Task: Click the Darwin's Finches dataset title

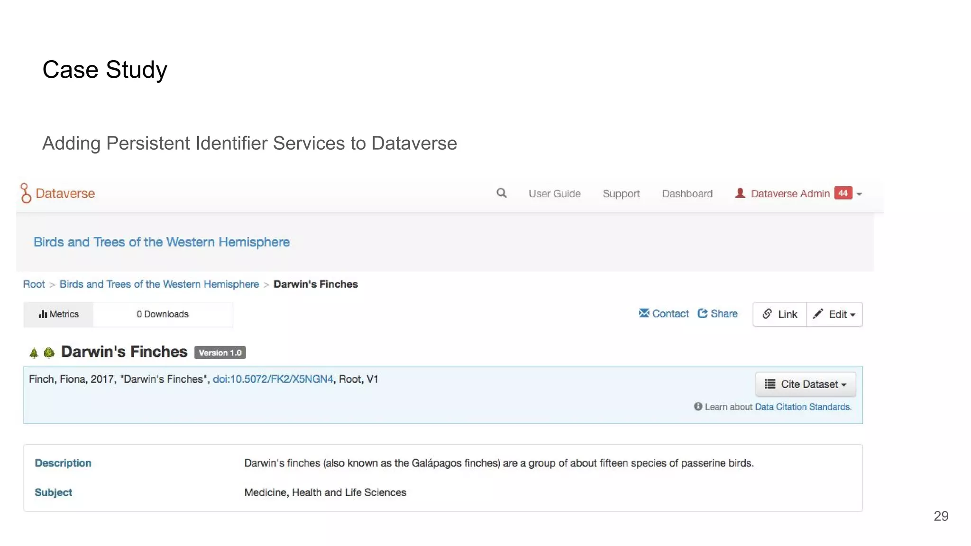Action: [x=124, y=352]
